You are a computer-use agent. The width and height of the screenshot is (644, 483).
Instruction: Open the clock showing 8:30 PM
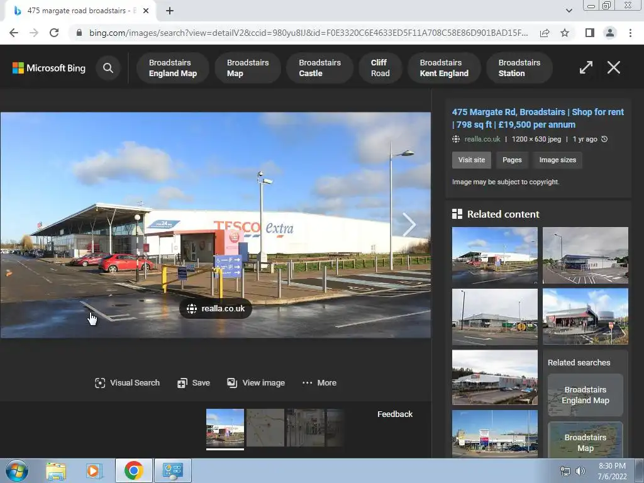click(x=612, y=471)
